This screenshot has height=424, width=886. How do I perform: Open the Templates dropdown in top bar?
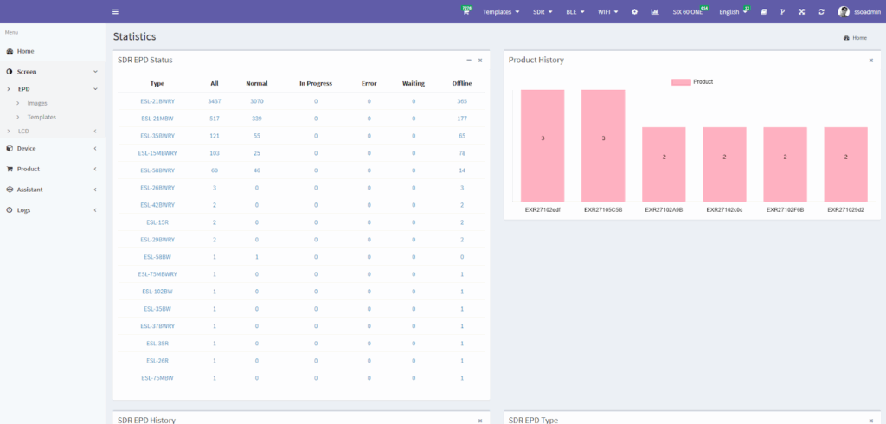tap(501, 12)
